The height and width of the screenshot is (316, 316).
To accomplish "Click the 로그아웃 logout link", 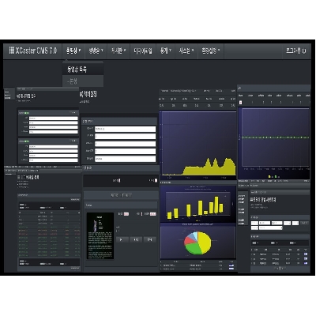I will 293,51.
